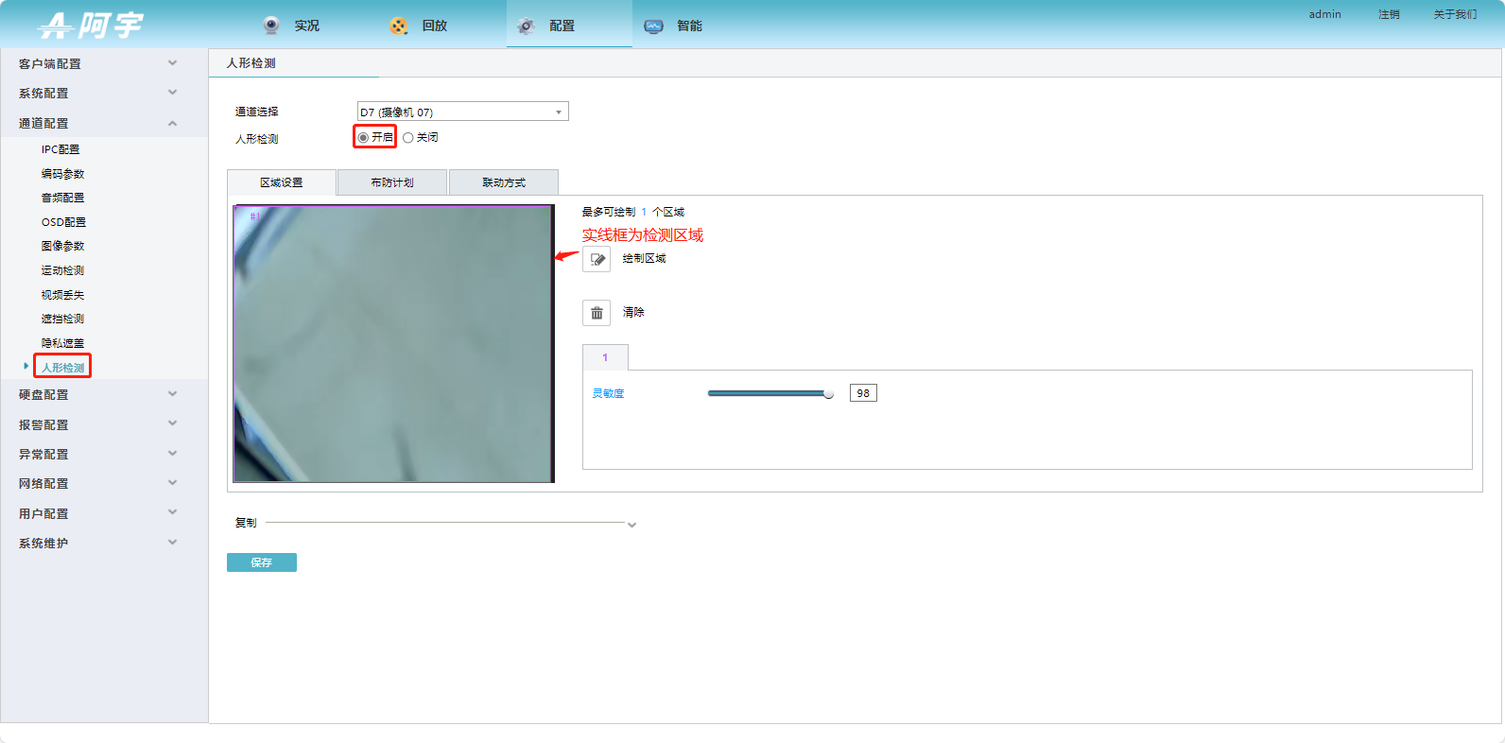Expand the 复制 section chevron
Image resolution: width=1505 pixels, height=743 pixels.
click(631, 525)
